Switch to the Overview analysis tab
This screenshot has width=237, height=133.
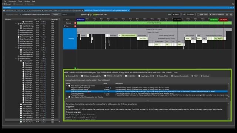[x=72, y=76]
